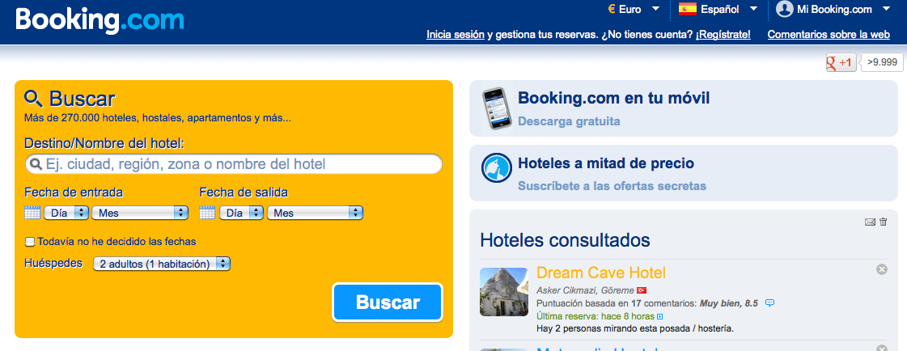Open the check-out Mes dropdown
This screenshot has height=351, width=907.
coord(315,213)
